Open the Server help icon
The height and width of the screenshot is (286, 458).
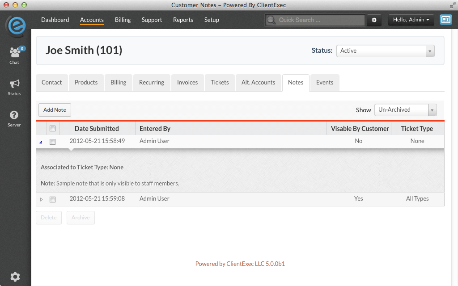click(x=14, y=115)
